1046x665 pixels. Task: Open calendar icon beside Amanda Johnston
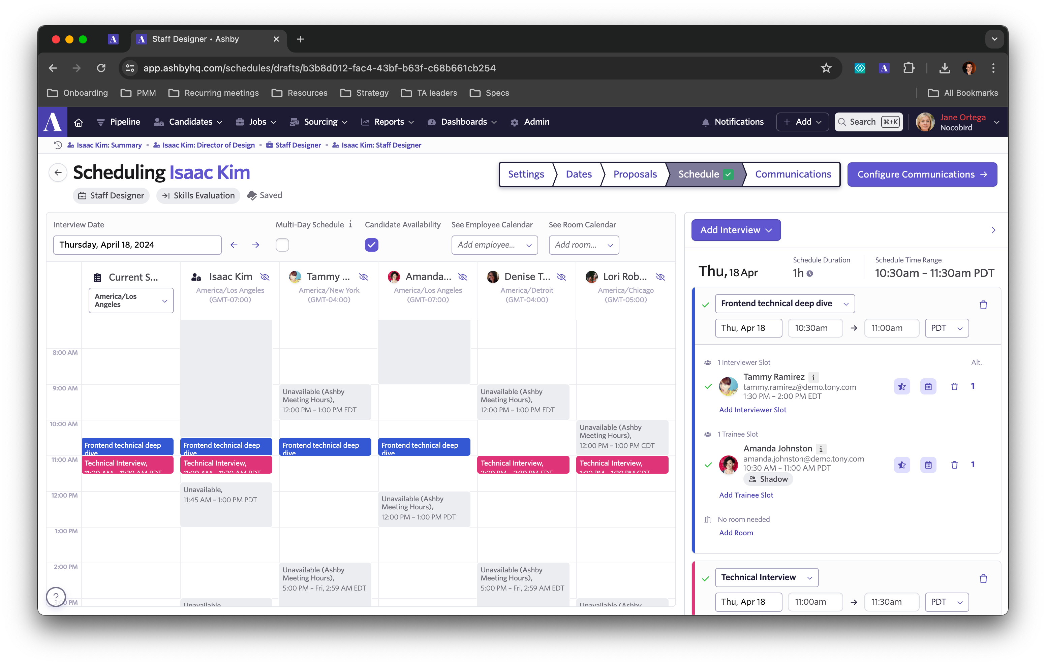click(928, 465)
